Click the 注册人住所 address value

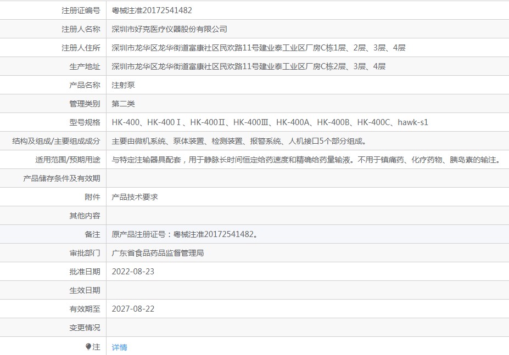pos(259,48)
